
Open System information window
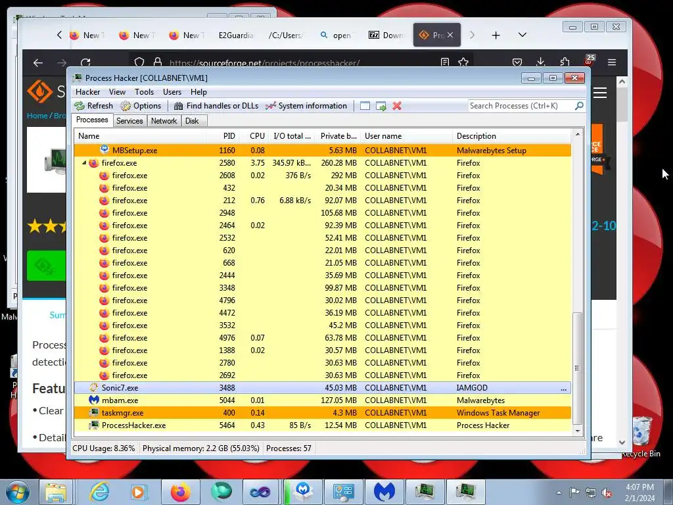pyautogui.click(x=306, y=106)
